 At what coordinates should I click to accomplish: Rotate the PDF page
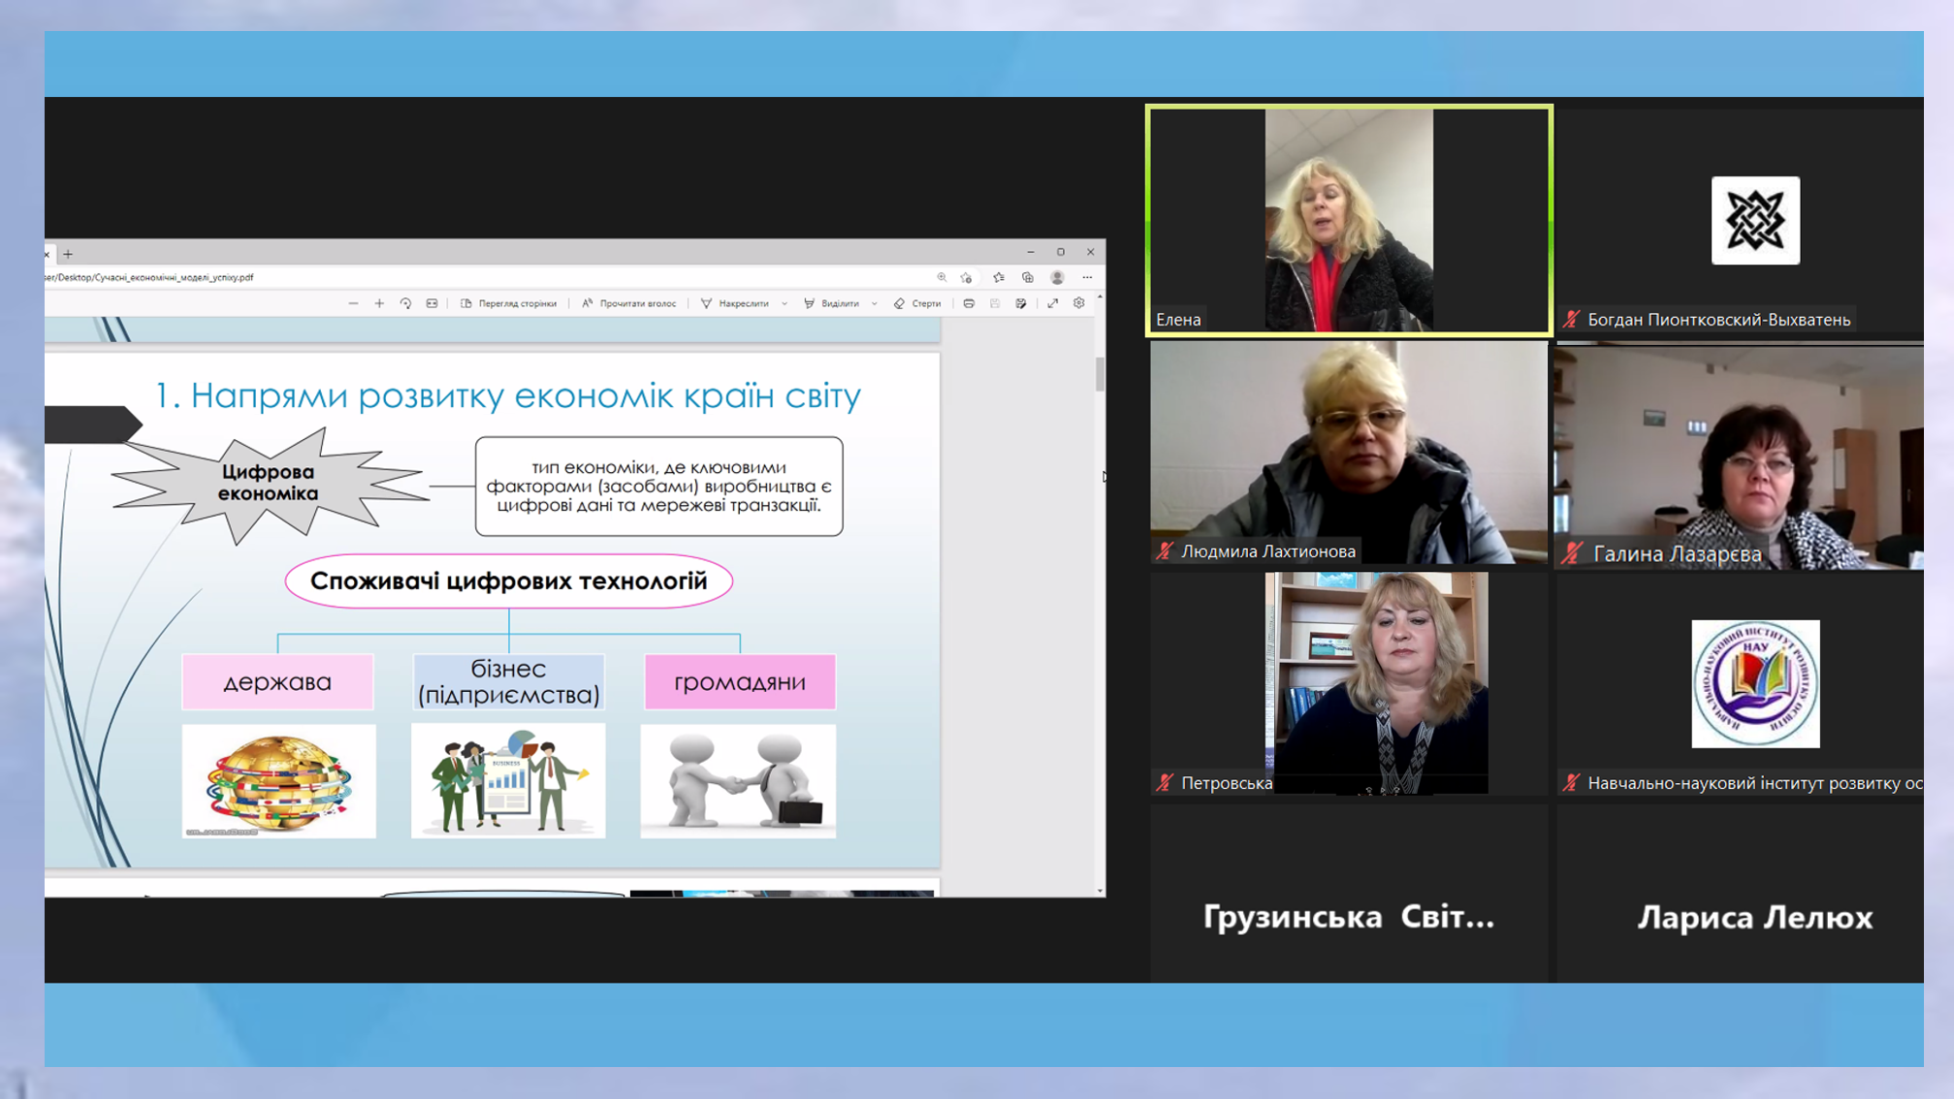405,303
